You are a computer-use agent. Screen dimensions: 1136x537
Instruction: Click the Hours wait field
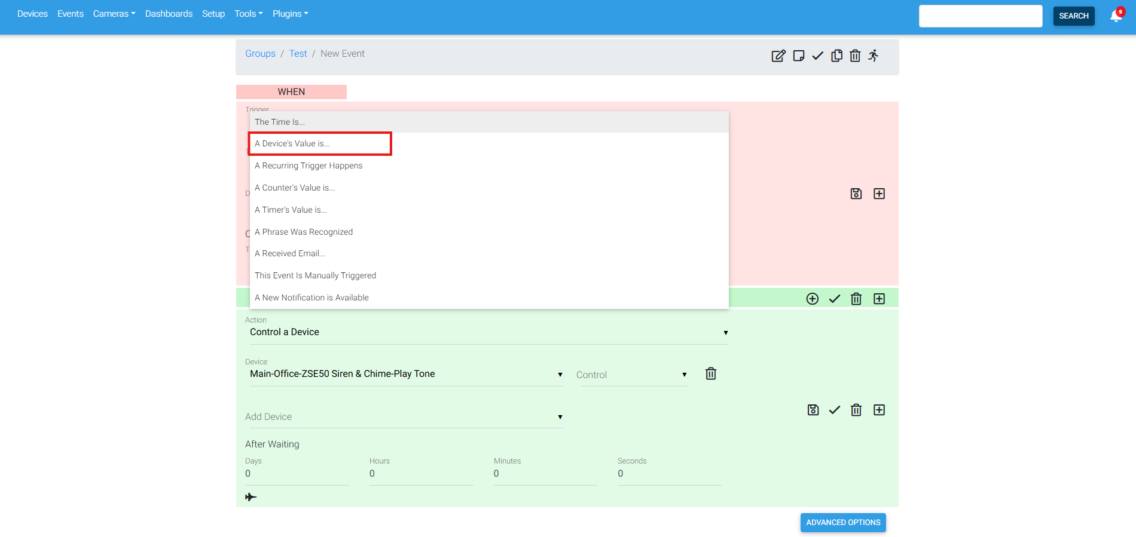[422, 474]
